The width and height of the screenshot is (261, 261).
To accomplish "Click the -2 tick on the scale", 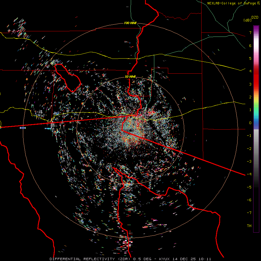I will [249, 149].
